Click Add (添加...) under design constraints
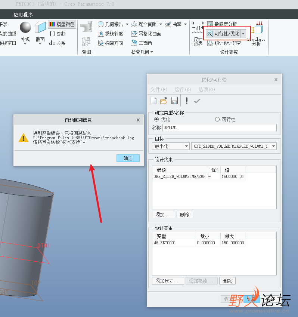 (163, 215)
